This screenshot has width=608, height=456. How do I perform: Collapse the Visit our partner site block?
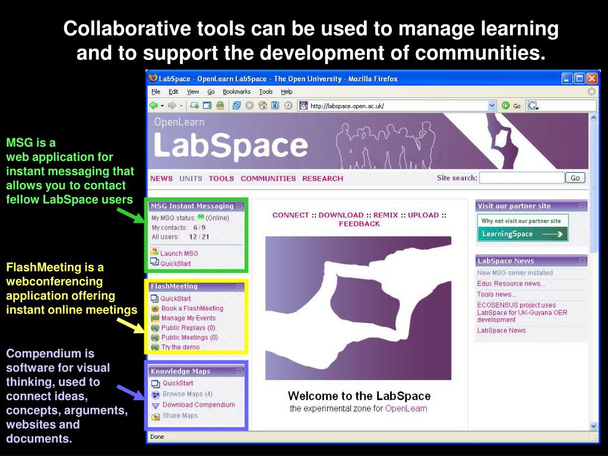[582, 206]
